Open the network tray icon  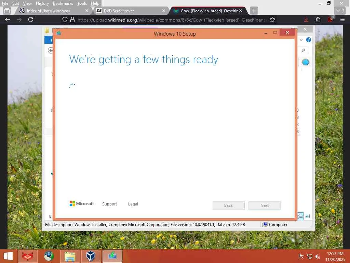click(x=309, y=256)
